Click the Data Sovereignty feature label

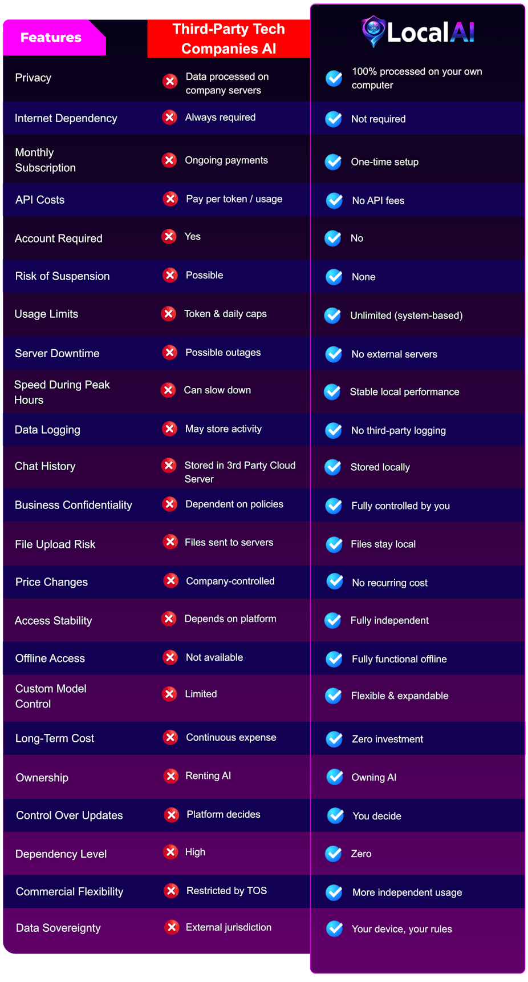coord(58,928)
